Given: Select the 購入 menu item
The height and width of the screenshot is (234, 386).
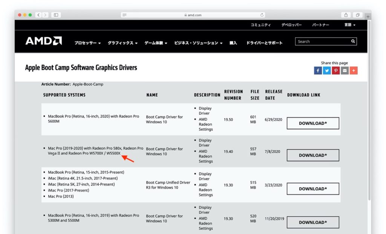Looking at the screenshot, I should click(x=233, y=43).
